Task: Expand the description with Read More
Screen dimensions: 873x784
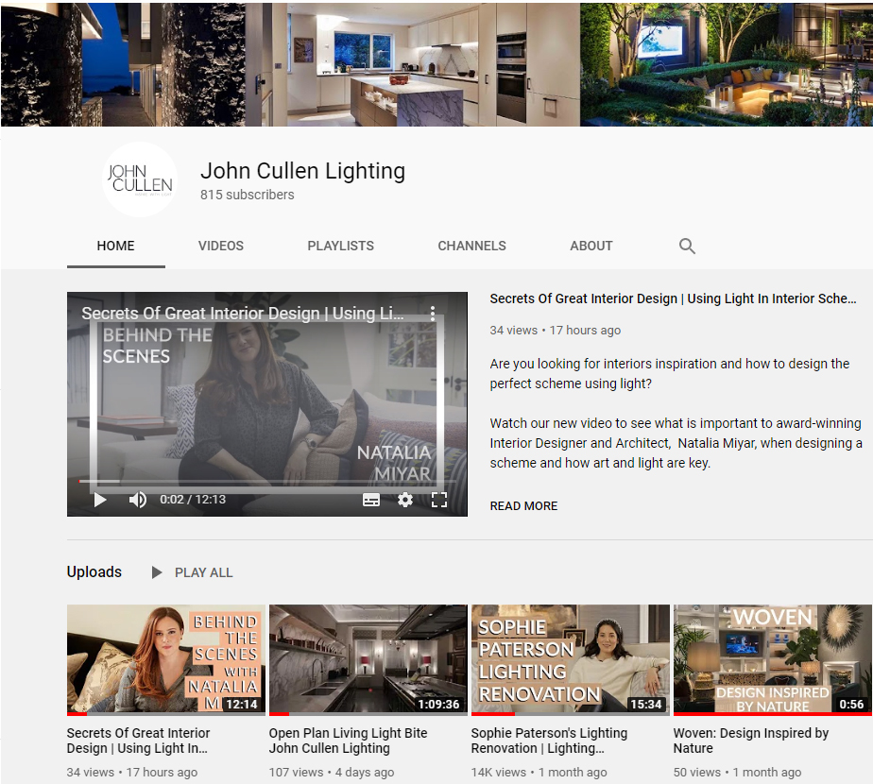Action: [x=523, y=505]
